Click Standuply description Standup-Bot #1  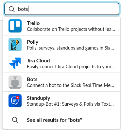coord(70,104)
